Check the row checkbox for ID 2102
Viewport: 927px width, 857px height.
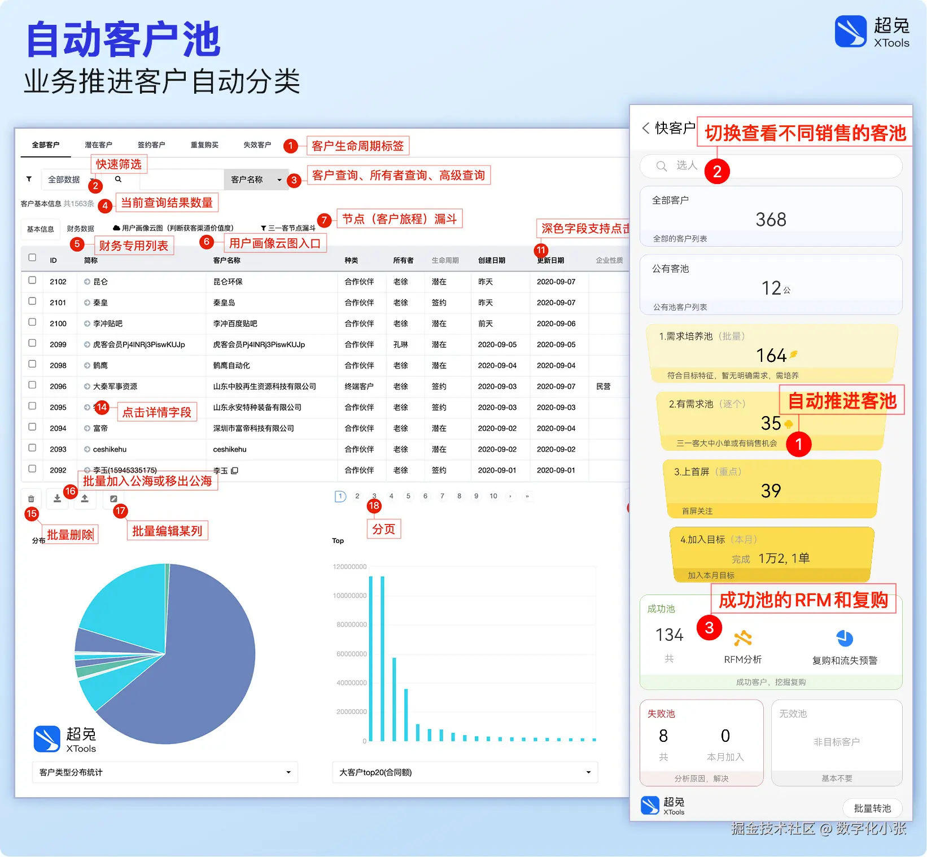pyautogui.click(x=32, y=280)
